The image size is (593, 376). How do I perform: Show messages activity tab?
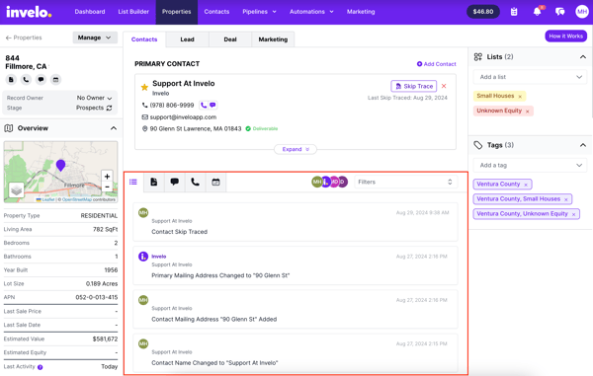coord(174,182)
